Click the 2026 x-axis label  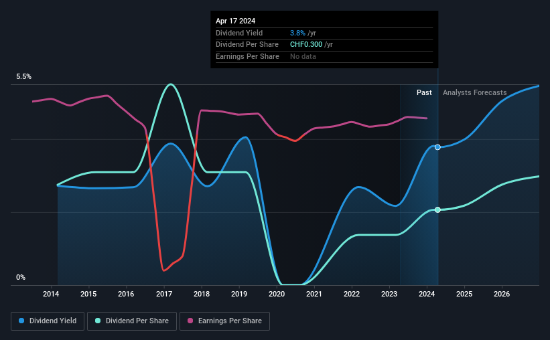coord(502,294)
